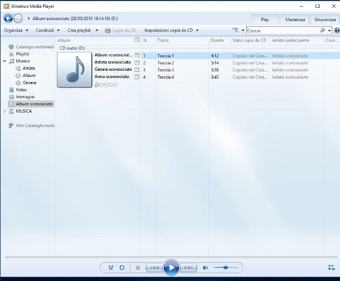Viewport: 340px width, 281px height.
Task: Switch to the Masterizza tab
Action: point(295,20)
